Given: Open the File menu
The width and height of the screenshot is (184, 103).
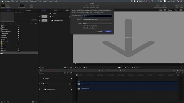Looking at the screenshot, I should [x=12, y=1].
